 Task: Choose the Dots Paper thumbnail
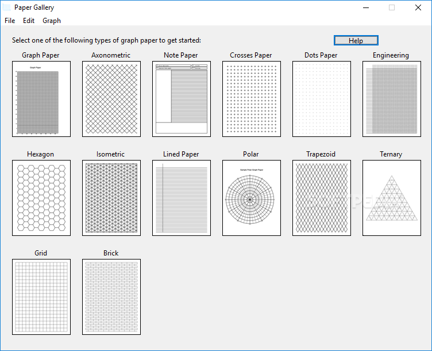[322, 99]
